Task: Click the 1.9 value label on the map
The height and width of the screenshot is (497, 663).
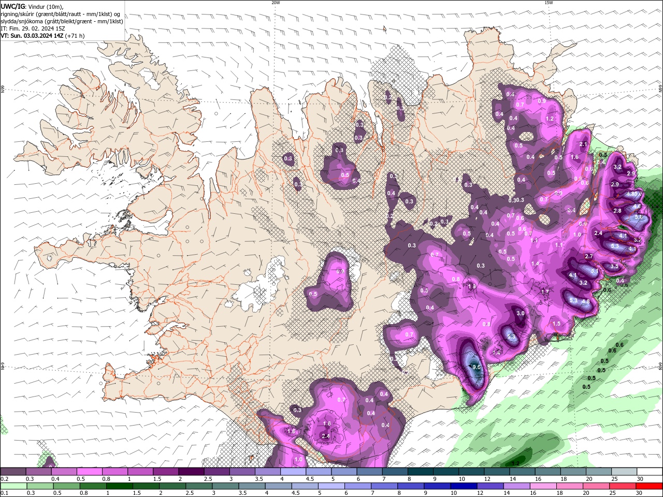Action: [472, 286]
